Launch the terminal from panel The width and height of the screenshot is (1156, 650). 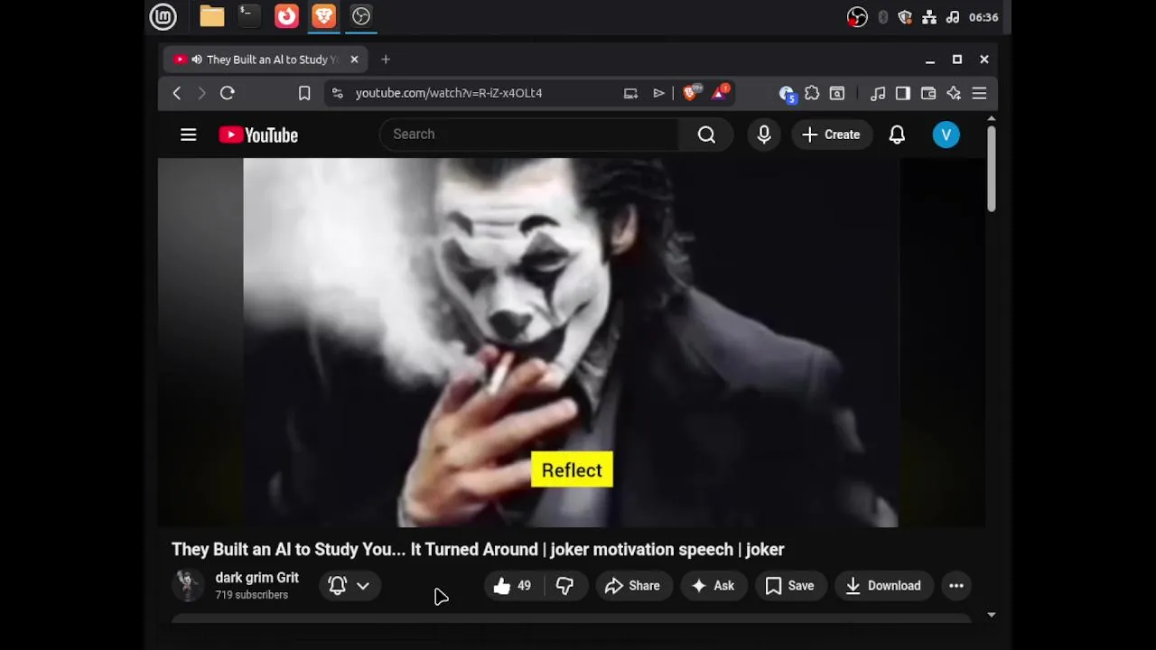click(249, 16)
